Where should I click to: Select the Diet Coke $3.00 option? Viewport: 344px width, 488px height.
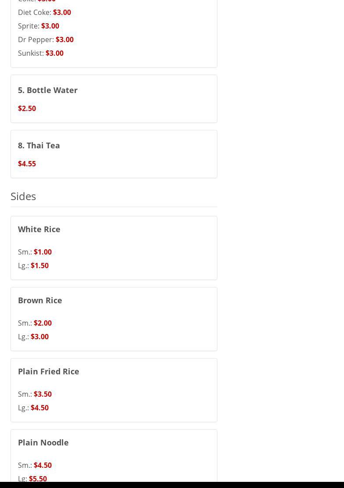62,12
